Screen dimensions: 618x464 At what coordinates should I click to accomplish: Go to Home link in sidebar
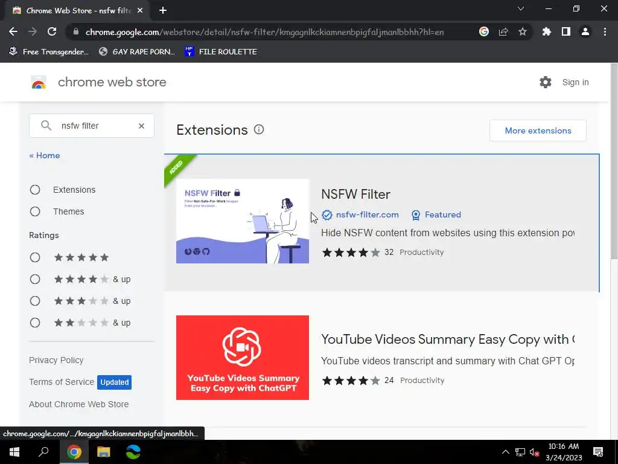[x=45, y=155]
